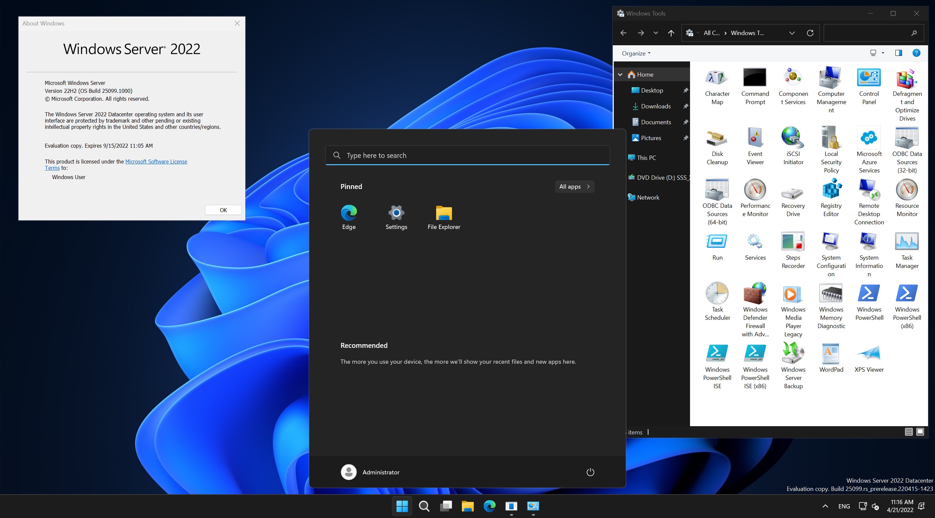Click OK in the About Windows dialog
Viewport: 935px width, 518px height.
[223, 210]
